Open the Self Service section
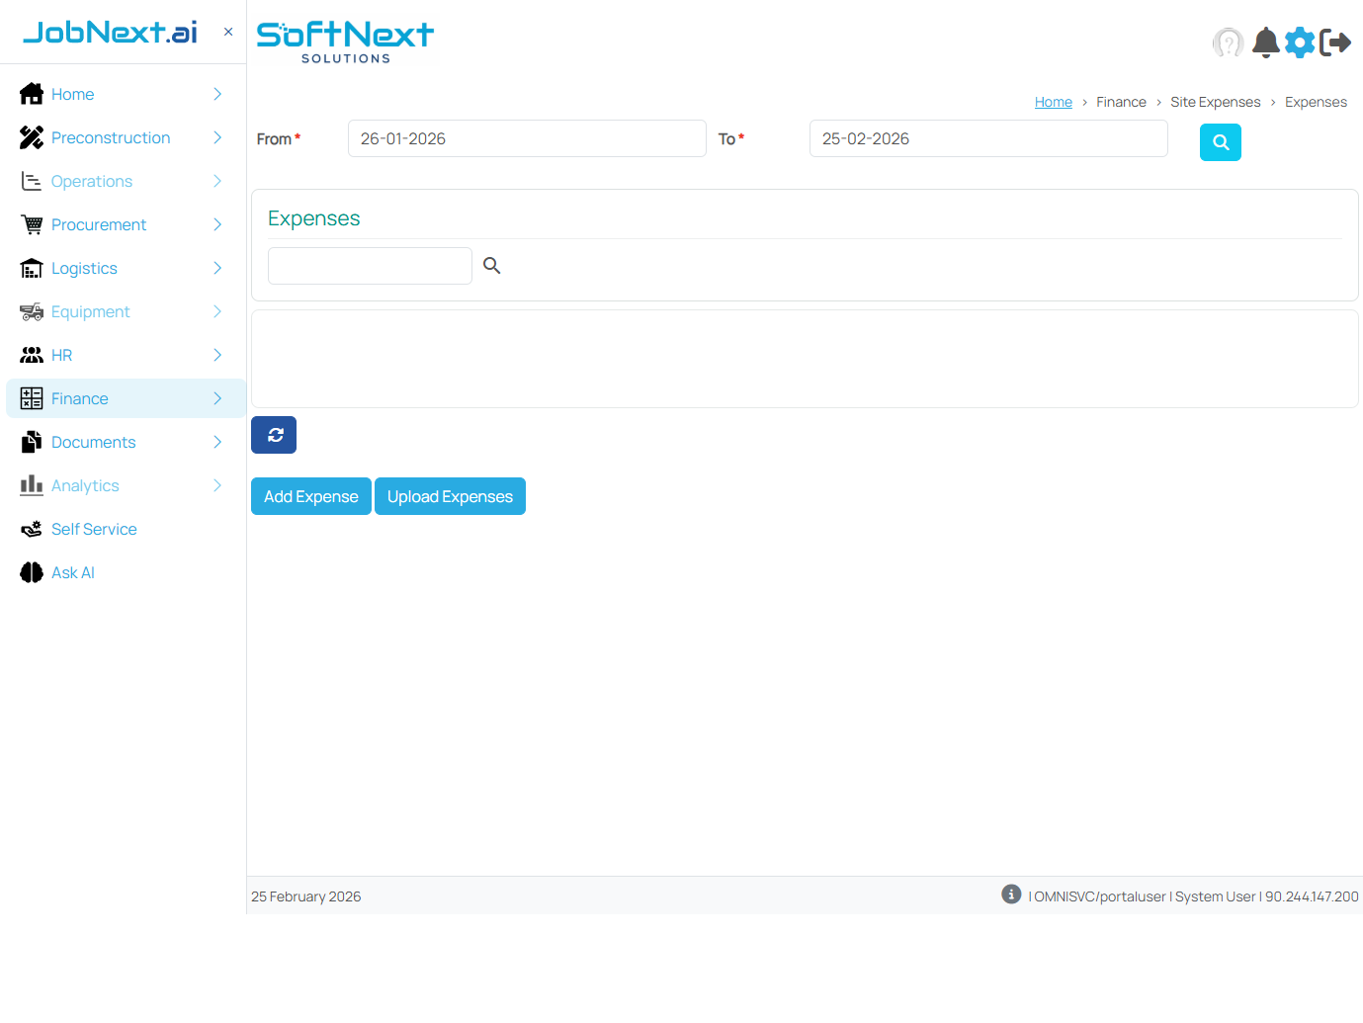The image size is (1363, 1023). coord(93,529)
